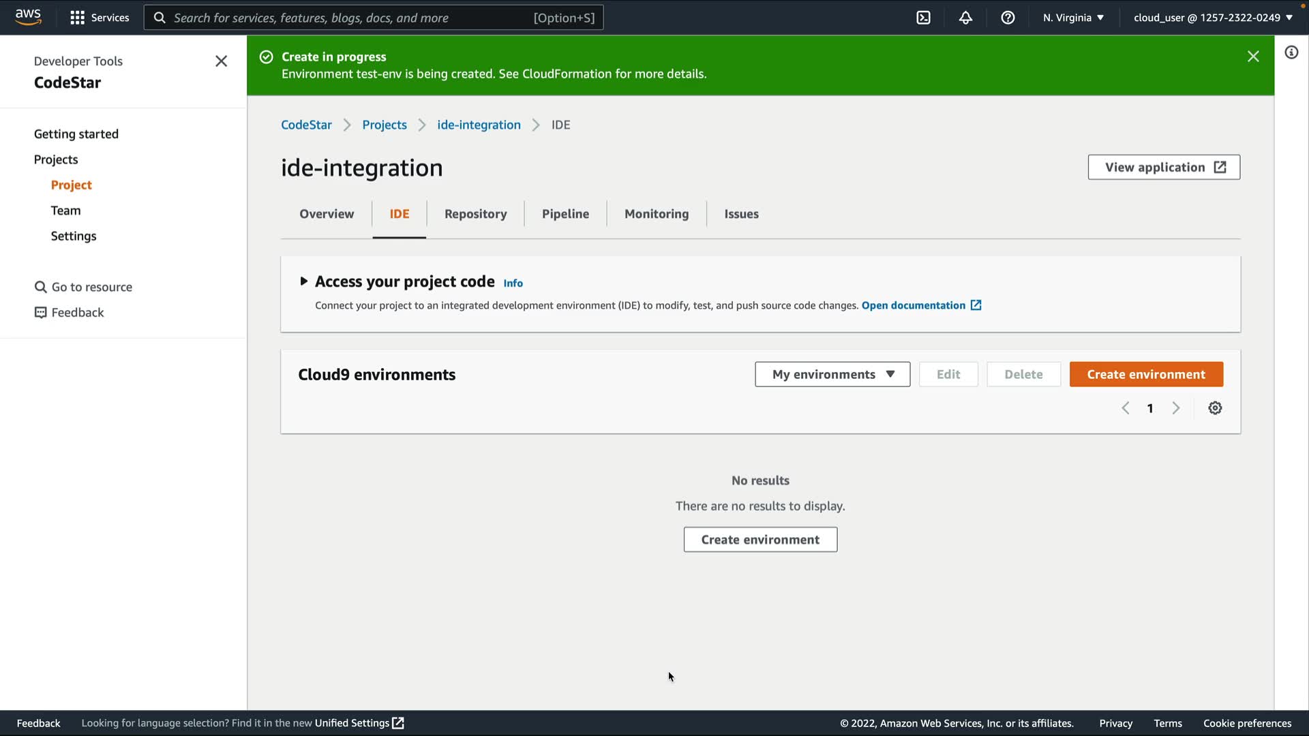Open the My environments dropdown
Screen dimensions: 1309x736
pos(832,374)
